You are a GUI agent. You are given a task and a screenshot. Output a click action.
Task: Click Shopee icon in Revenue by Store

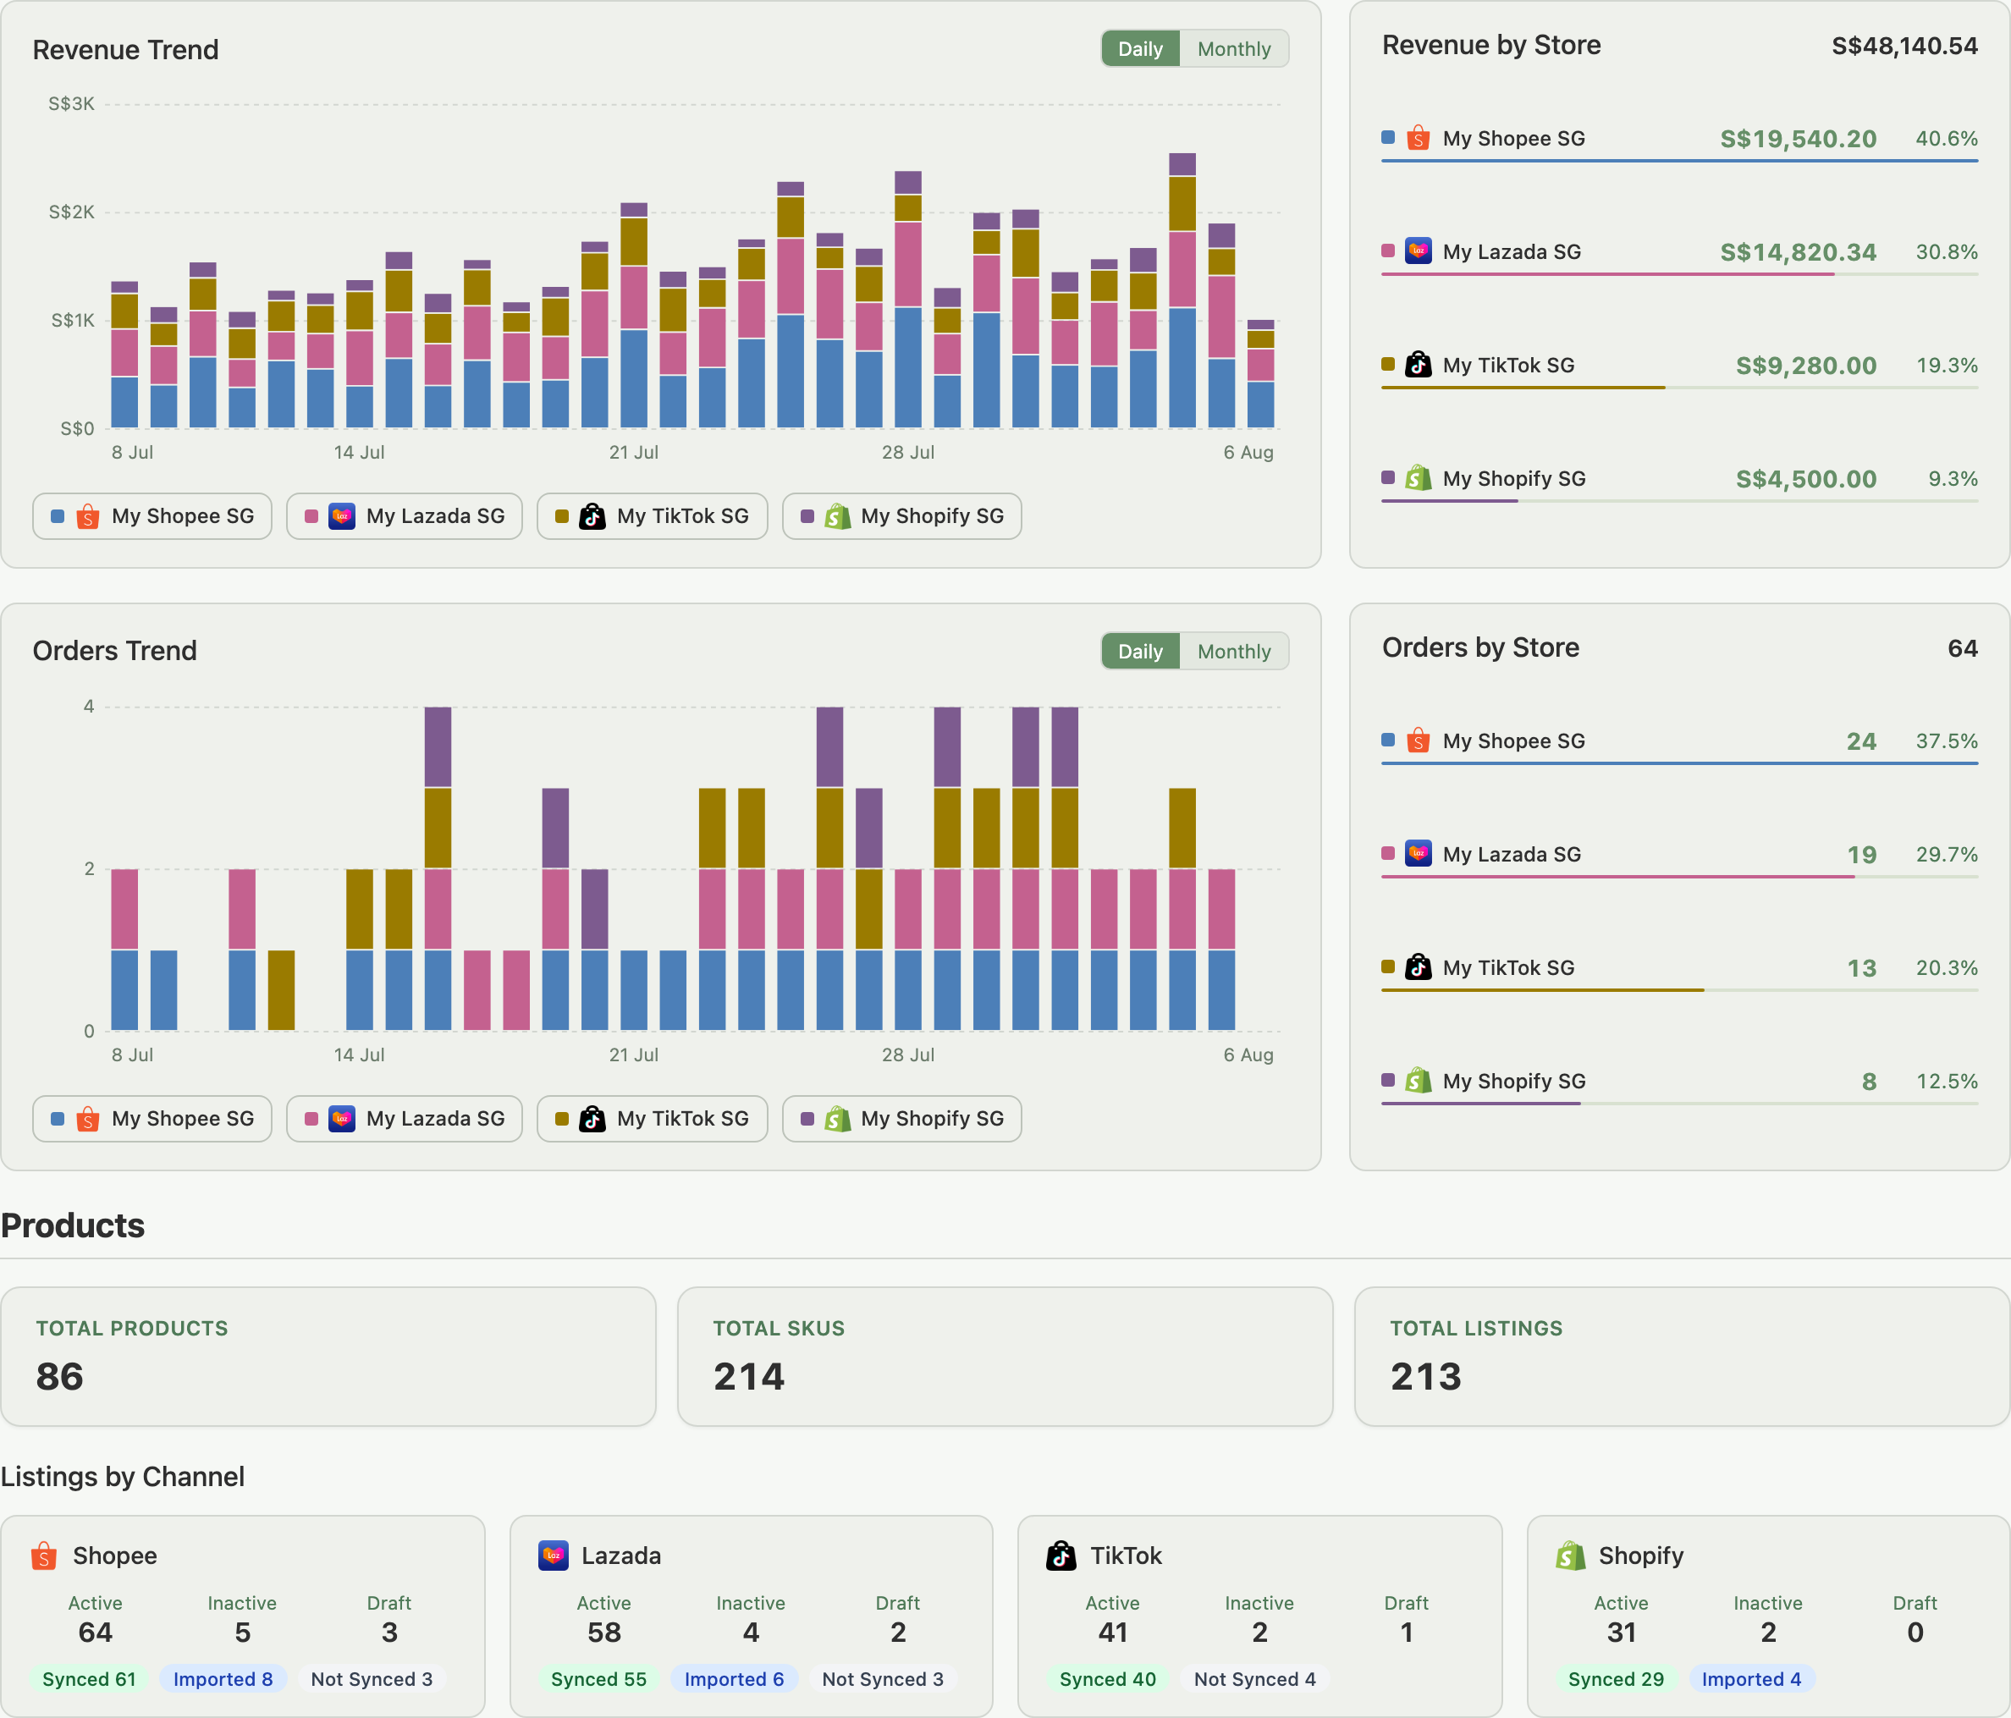(x=1418, y=138)
